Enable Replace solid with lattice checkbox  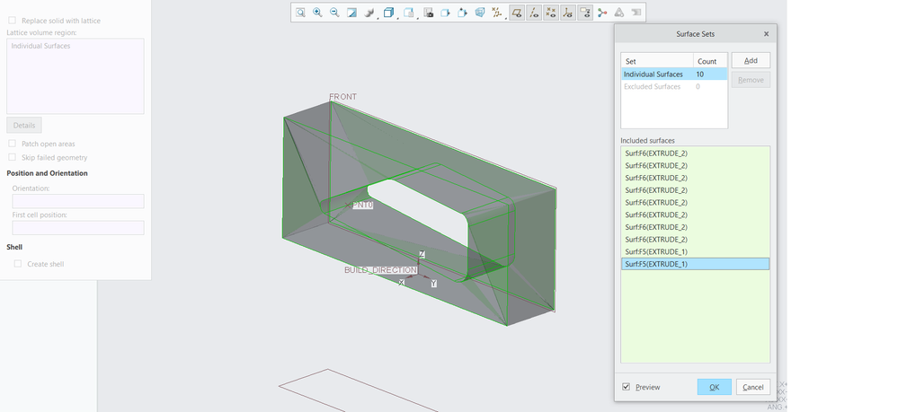[x=12, y=20]
